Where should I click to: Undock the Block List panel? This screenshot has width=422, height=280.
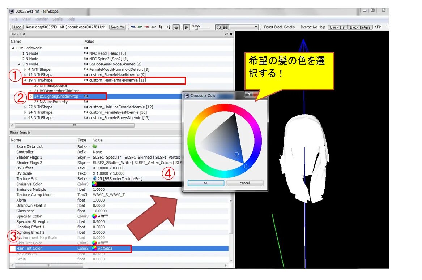[226, 34]
